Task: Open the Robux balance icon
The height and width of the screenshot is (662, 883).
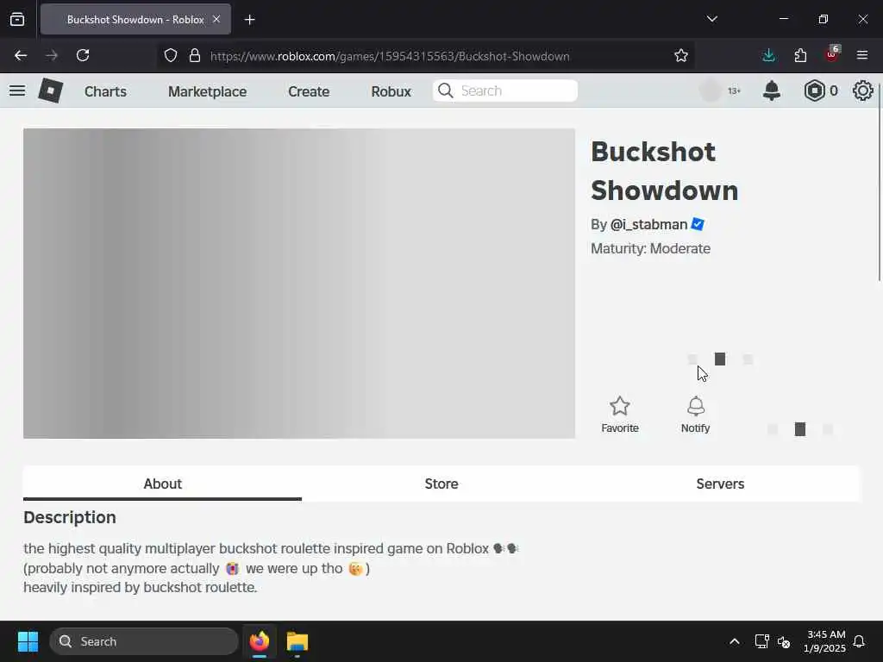Action: [x=814, y=91]
